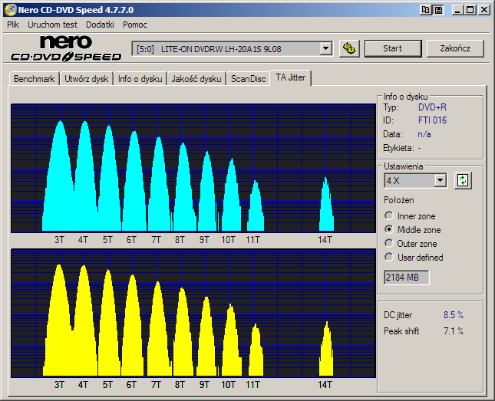This screenshot has height=401, width=495.
Task: Click the DC jitter 8.5 % value
Action: pyautogui.click(x=454, y=315)
